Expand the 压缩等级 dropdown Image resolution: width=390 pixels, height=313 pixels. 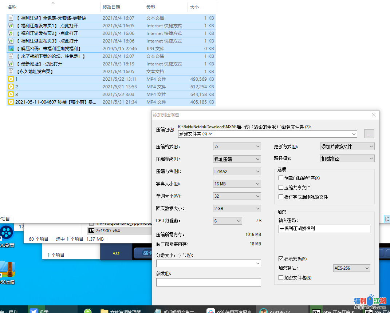click(237, 159)
